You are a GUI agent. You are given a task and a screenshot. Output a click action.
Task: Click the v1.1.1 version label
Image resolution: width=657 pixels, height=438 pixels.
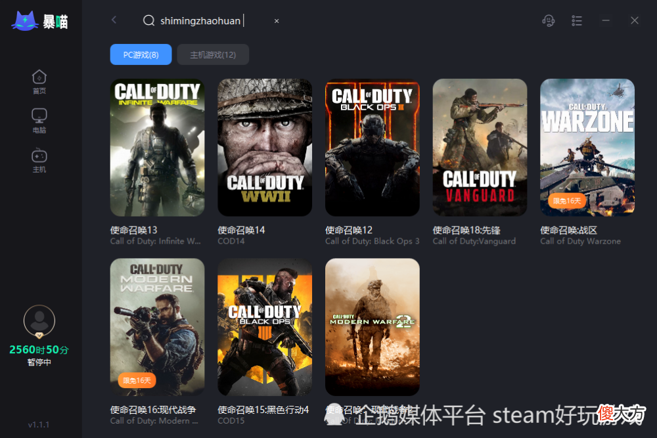[39, 425]
